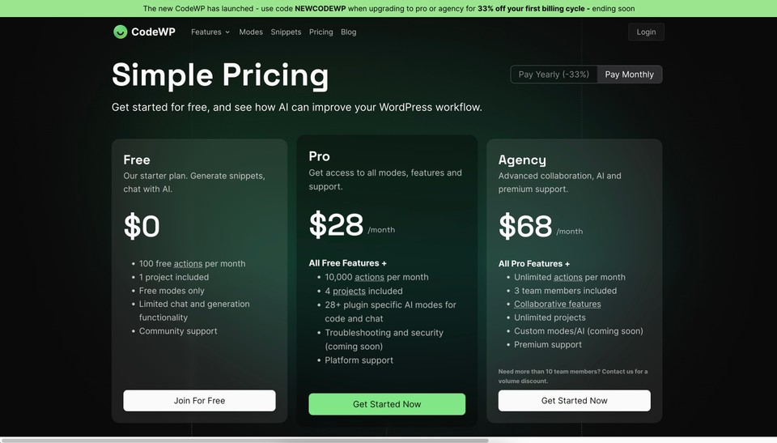The image size is (777, 443).
Task: Go to the Snippets page
Action: coord(286,32)
